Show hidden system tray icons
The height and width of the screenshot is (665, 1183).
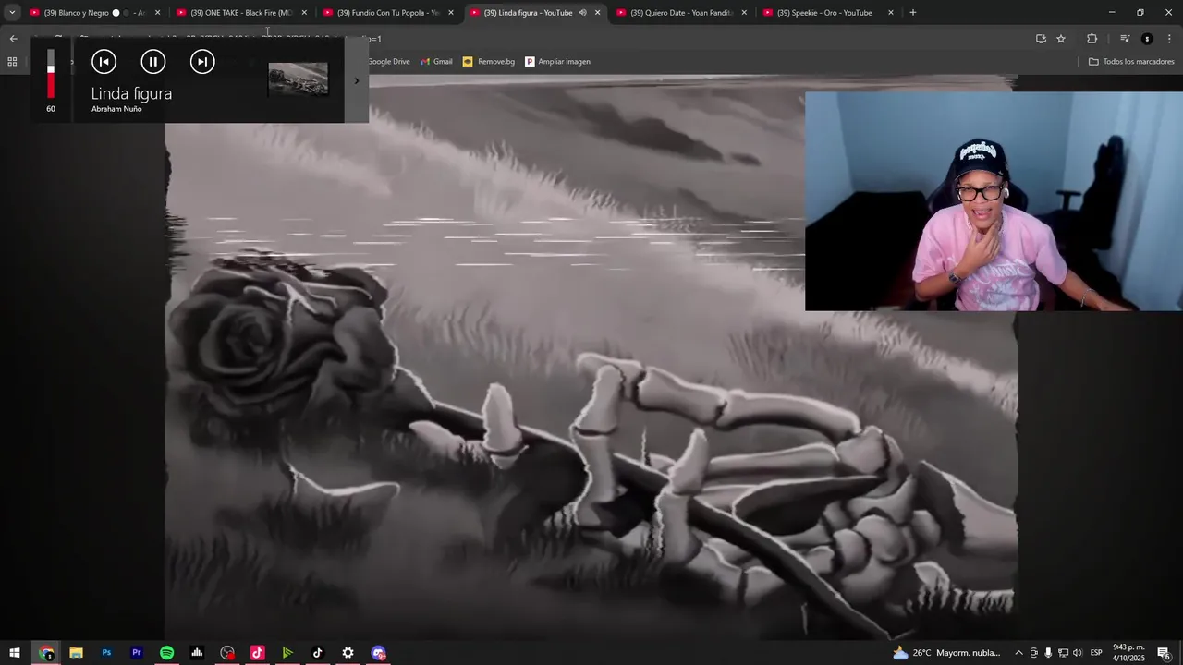pos(1018,653)
